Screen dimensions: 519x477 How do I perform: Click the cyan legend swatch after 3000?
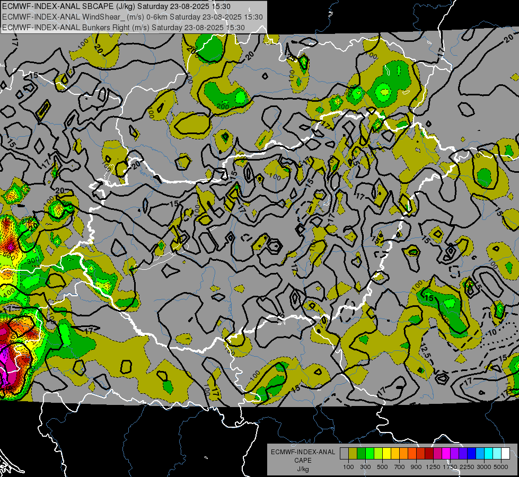[x=489, y=453]
